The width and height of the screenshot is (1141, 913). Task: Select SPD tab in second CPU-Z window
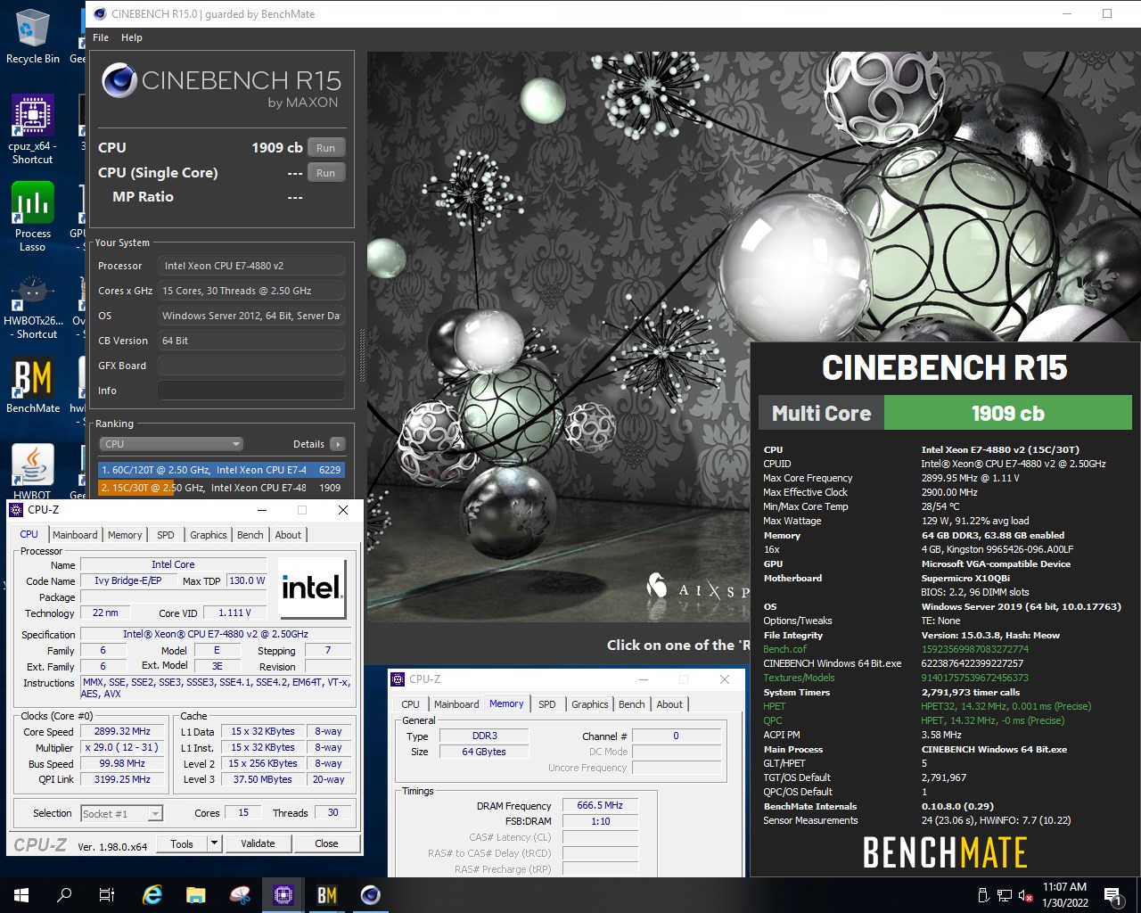pos(547,704)
